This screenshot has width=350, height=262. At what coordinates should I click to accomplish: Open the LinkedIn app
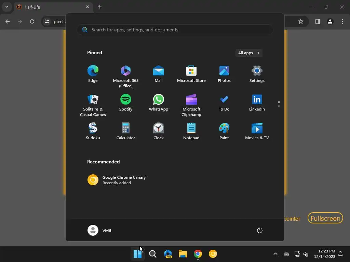click(x=257, y=103)
